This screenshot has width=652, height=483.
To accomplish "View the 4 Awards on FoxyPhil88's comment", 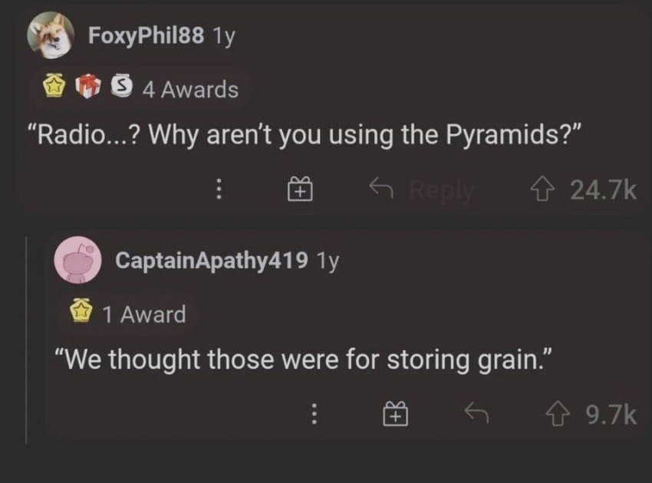I will (x=190, y=89).
